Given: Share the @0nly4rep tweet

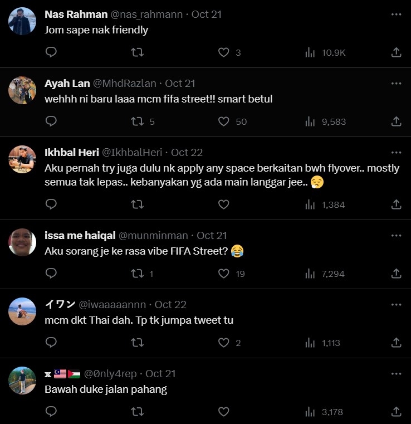Looking at the screenshot, I should 396,412.
